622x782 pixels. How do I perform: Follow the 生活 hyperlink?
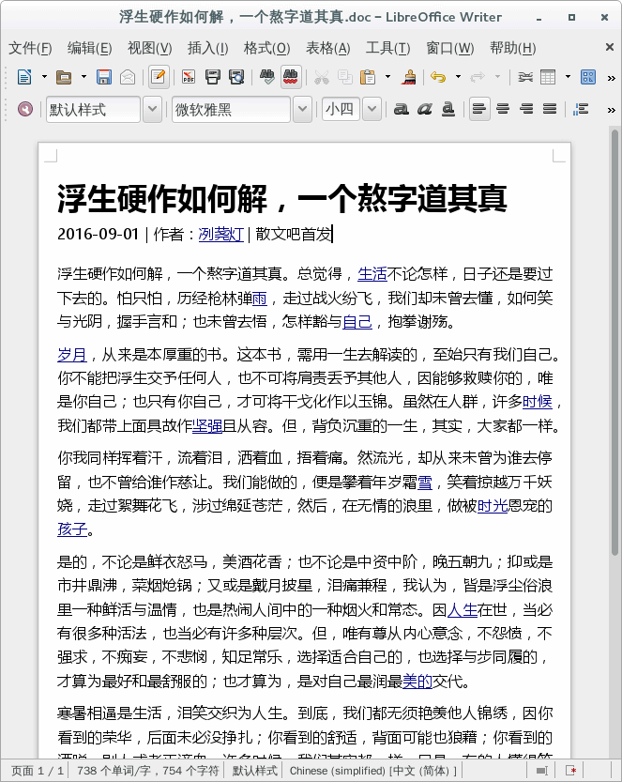tap(372, 274)
